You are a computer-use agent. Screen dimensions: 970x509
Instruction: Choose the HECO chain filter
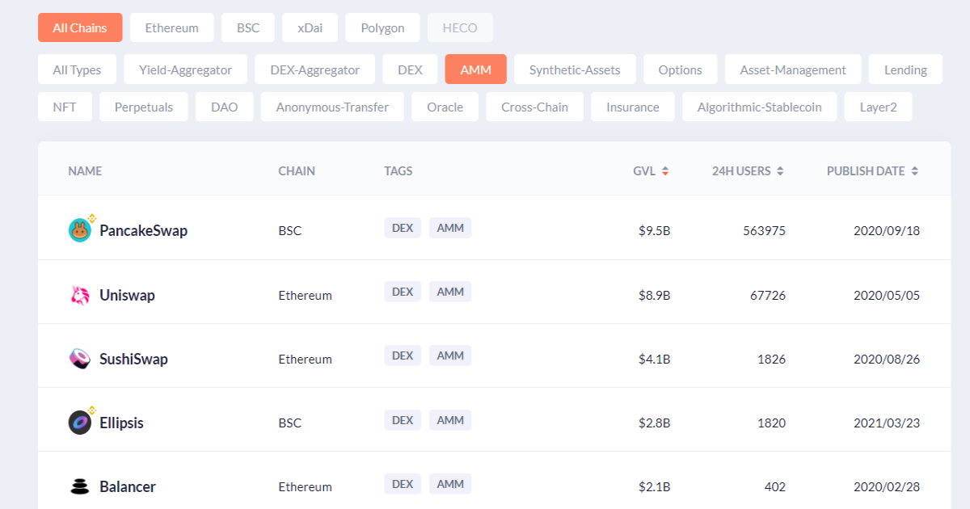(460, 27)
